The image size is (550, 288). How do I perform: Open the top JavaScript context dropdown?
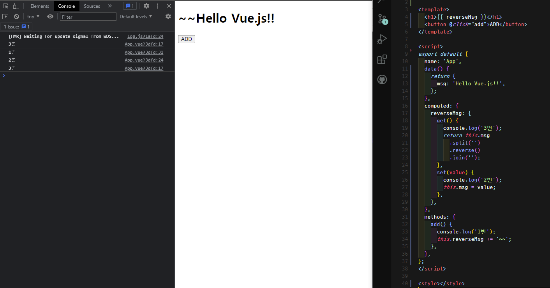click(x=33, y=16)
